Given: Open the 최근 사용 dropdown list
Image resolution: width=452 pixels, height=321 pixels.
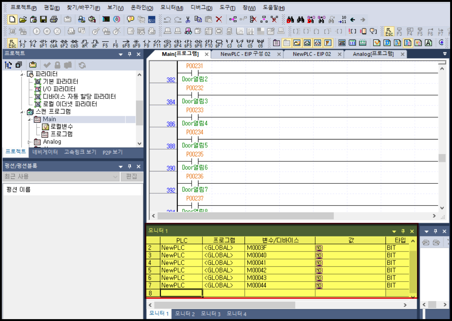Looking at the screenshot, I should (115, 176).
